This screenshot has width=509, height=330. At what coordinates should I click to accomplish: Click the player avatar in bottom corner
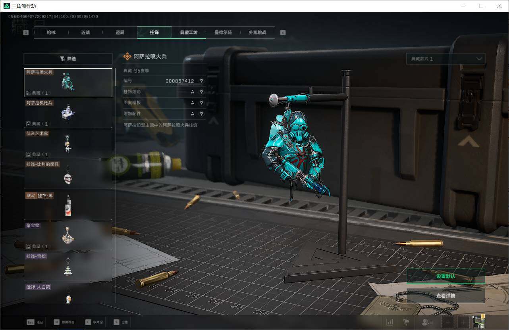(x=479, y=322)
